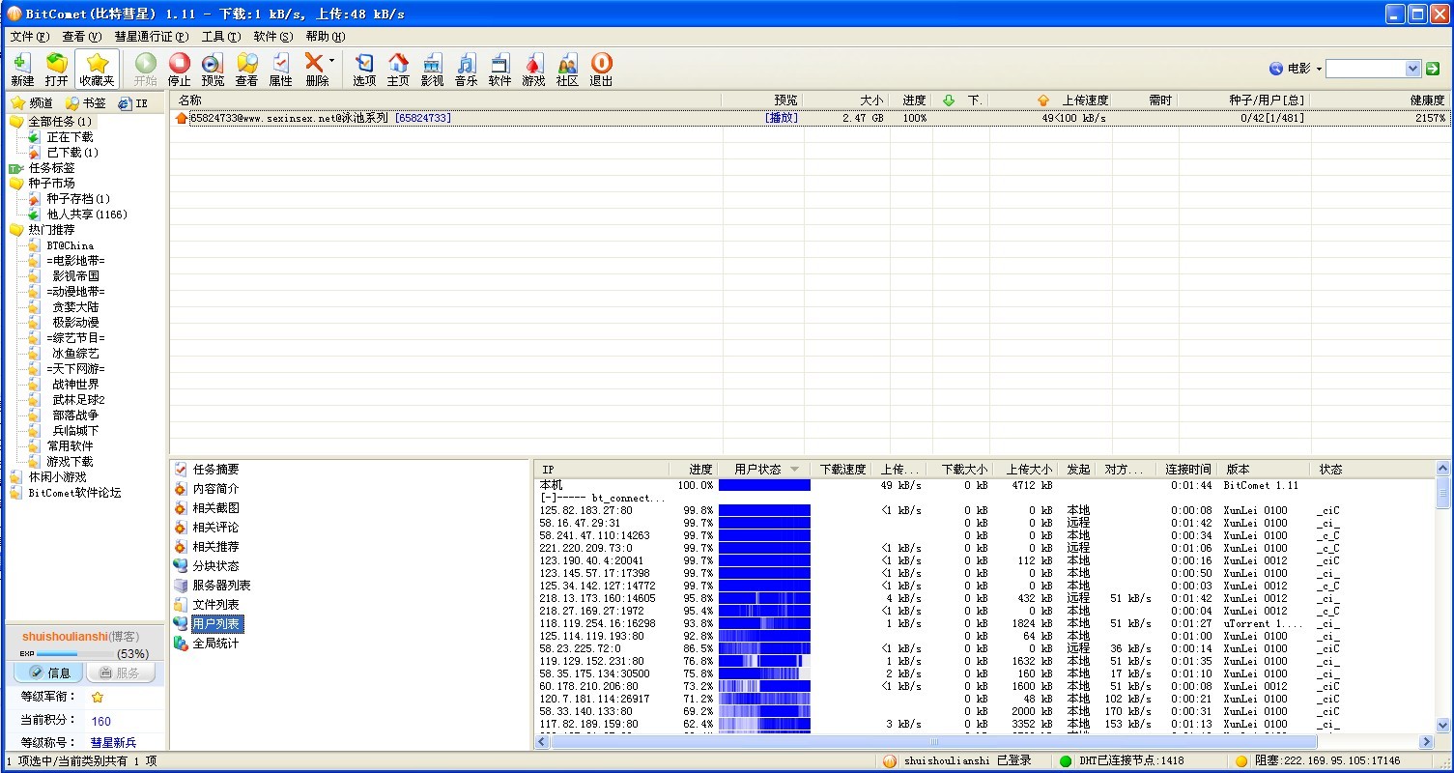1454x773 pixels.
Task: Click the 属性 (Properties) toolbar icon
Action: [280, 70]
